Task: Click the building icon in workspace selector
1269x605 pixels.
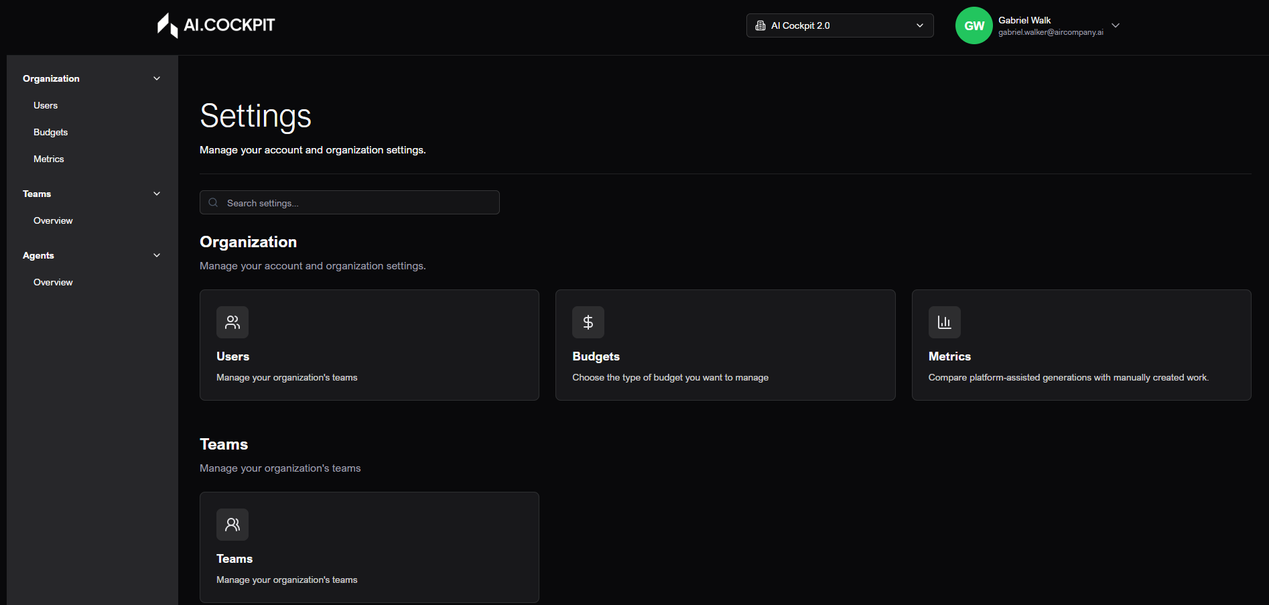Action: point(760,25)
